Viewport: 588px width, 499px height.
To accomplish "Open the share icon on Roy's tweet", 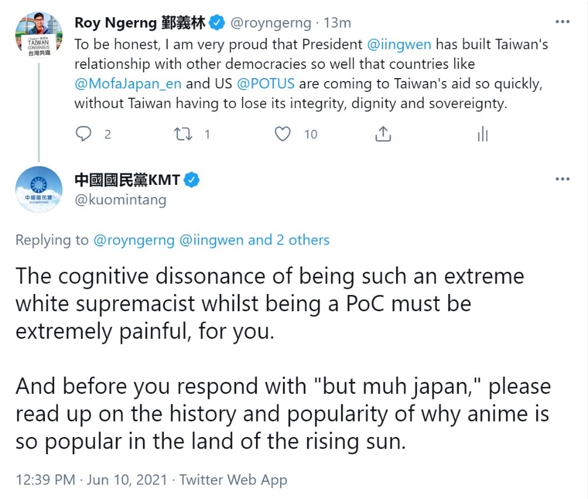I will click(383, 134).
